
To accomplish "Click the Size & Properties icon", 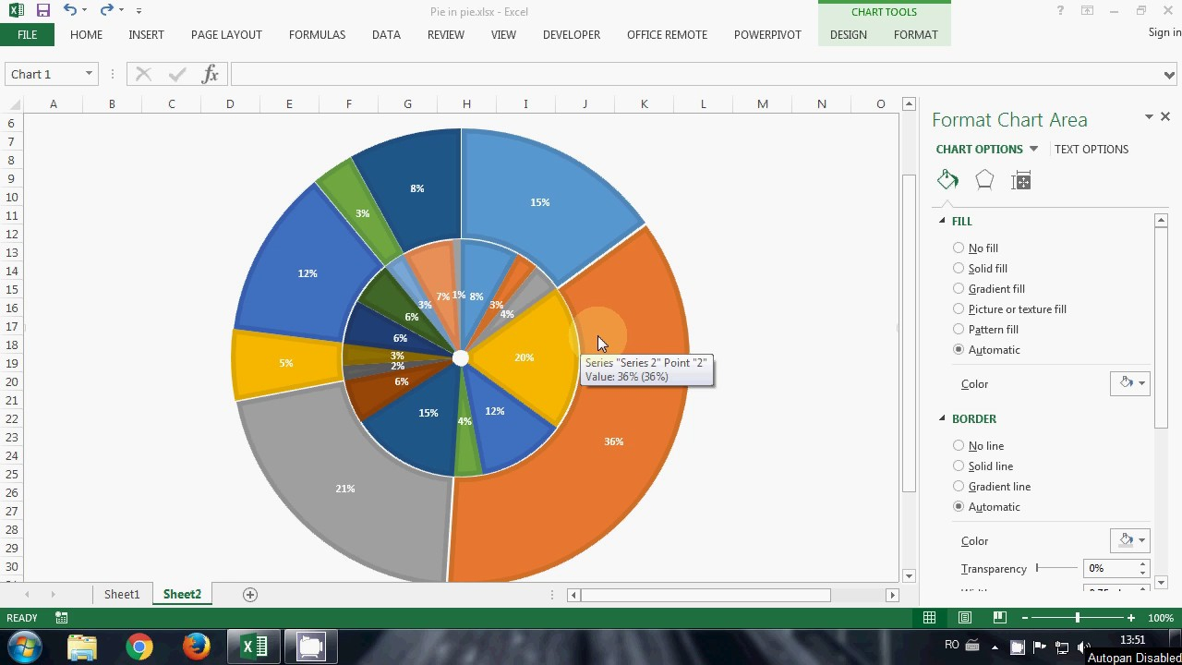I will coord(1021,179).
